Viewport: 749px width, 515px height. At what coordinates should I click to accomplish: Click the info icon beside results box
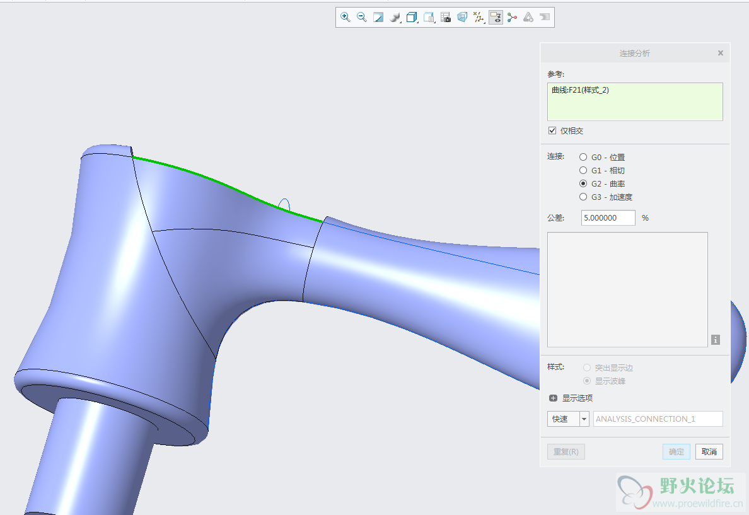[715, 340]
